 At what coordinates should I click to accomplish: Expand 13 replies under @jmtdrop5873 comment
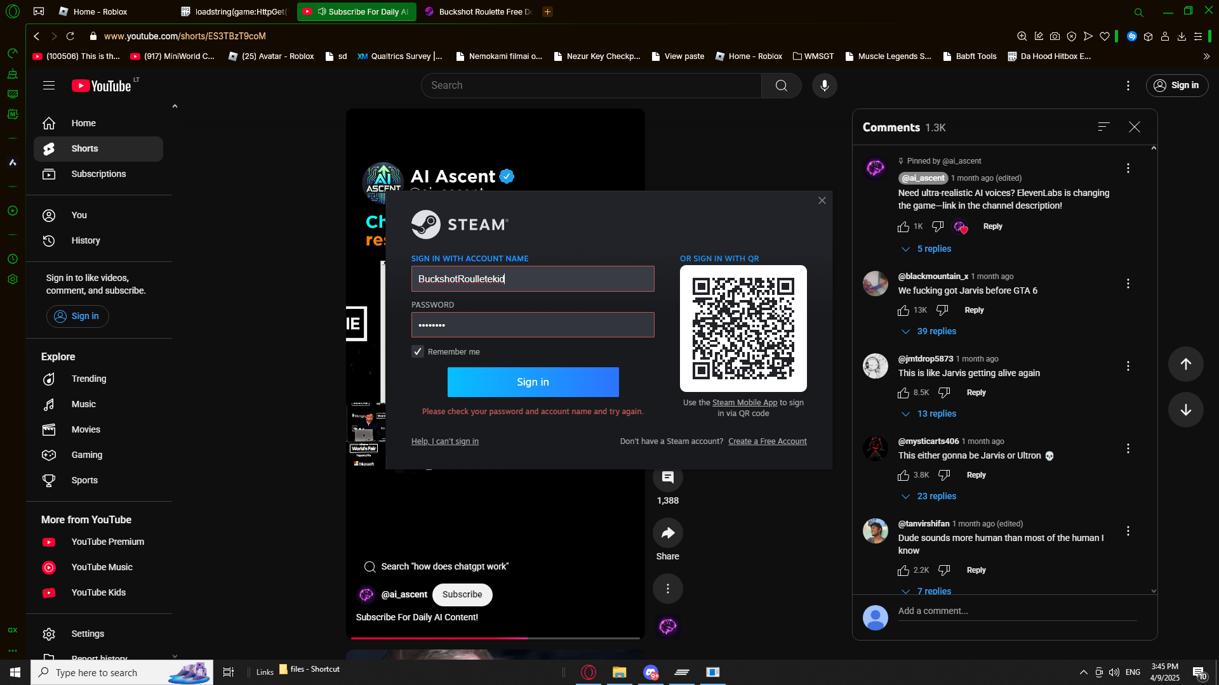[929, 414]
